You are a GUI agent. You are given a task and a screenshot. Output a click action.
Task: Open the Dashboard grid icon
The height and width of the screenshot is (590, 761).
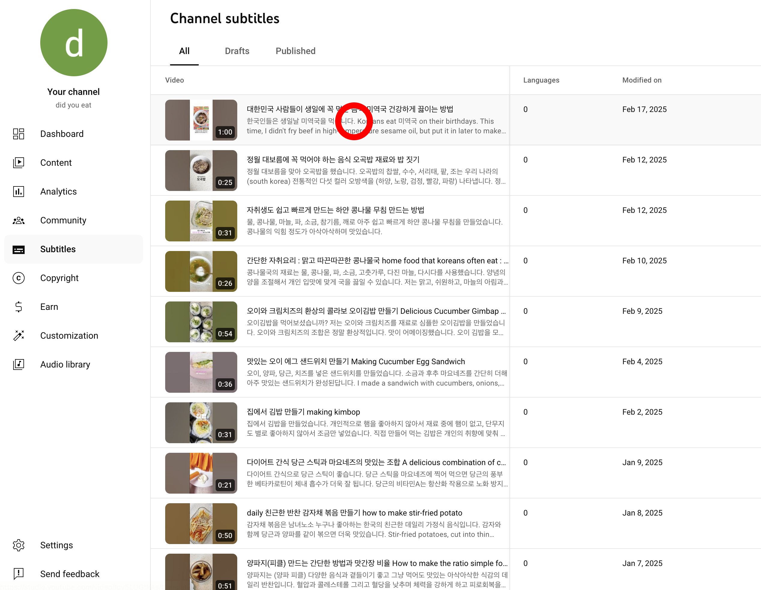click(18, 134)
